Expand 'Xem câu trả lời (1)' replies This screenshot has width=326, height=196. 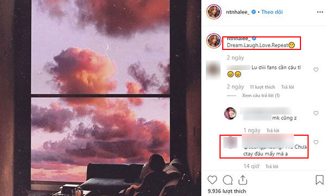261,96
